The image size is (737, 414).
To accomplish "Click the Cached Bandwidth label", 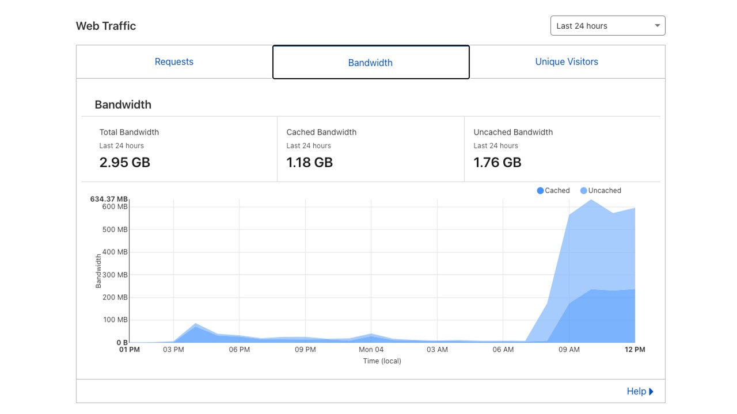I will (321, 132).
